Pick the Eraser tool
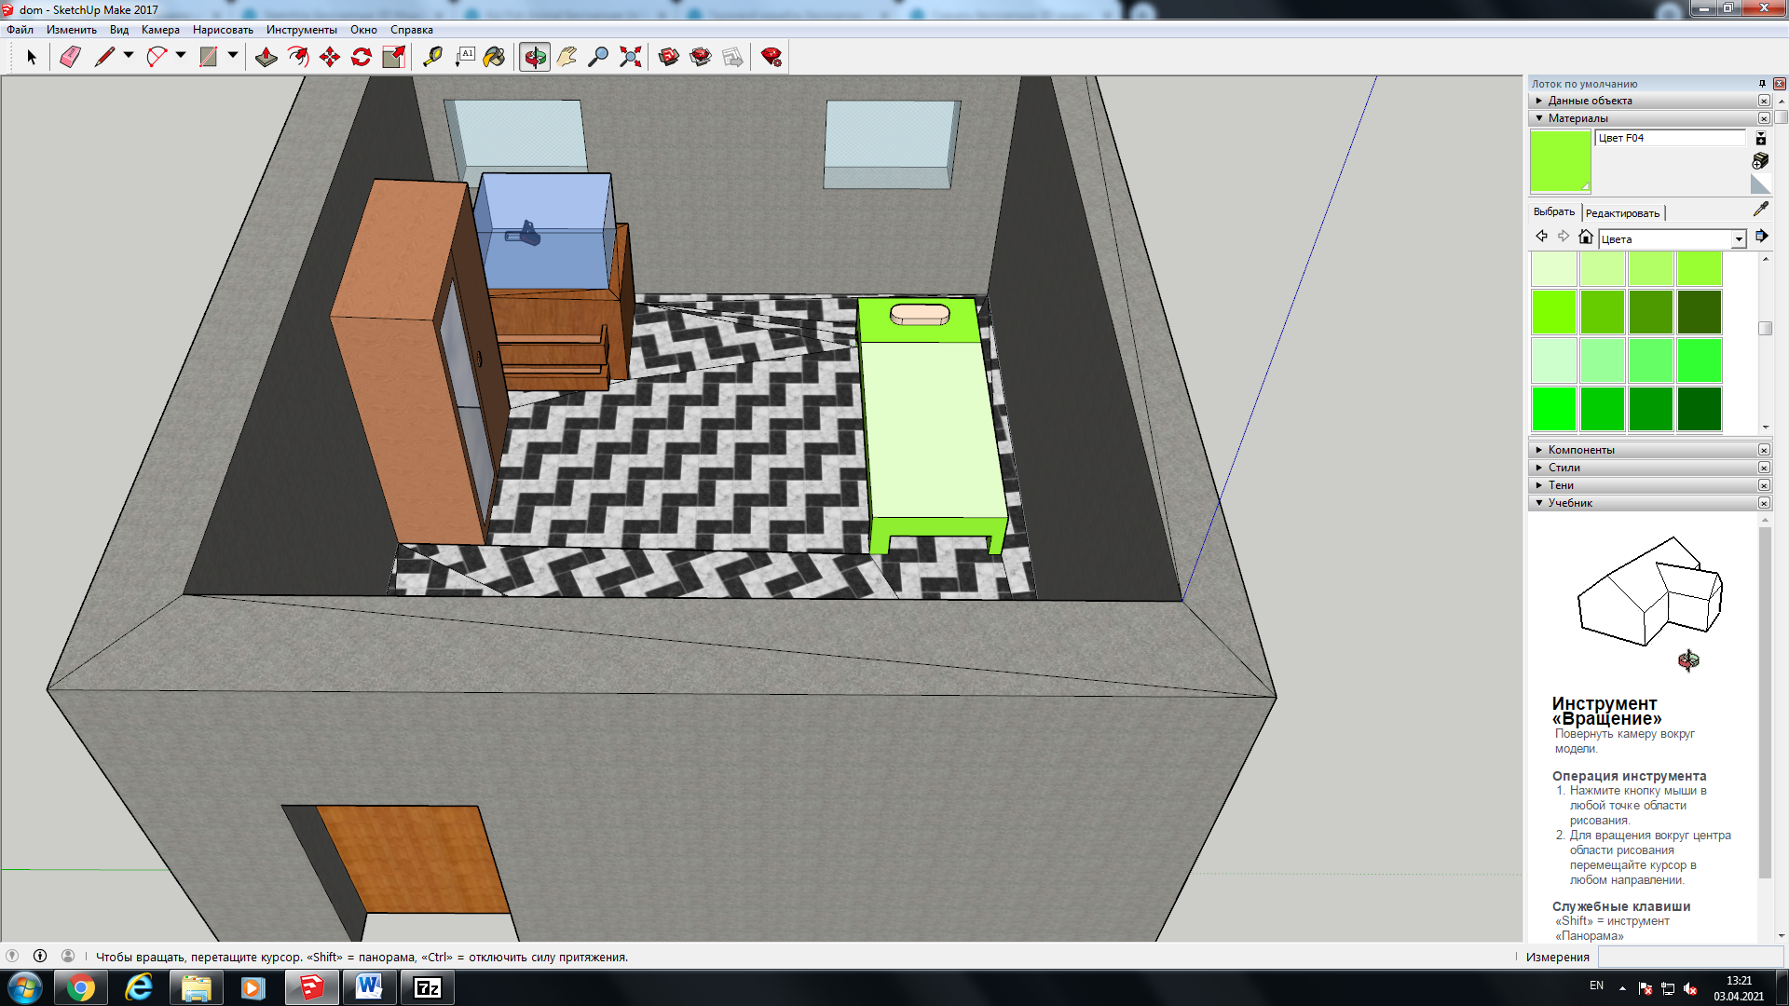Image resolution: width=1789 pixels, height=1006 pixels. (71, 57)
